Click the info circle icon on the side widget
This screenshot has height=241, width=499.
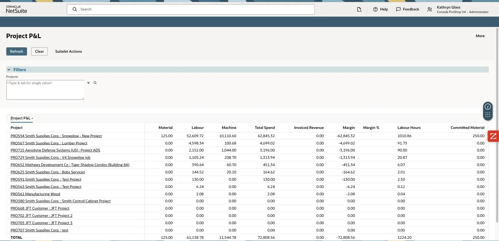click(x=488, y=107)
